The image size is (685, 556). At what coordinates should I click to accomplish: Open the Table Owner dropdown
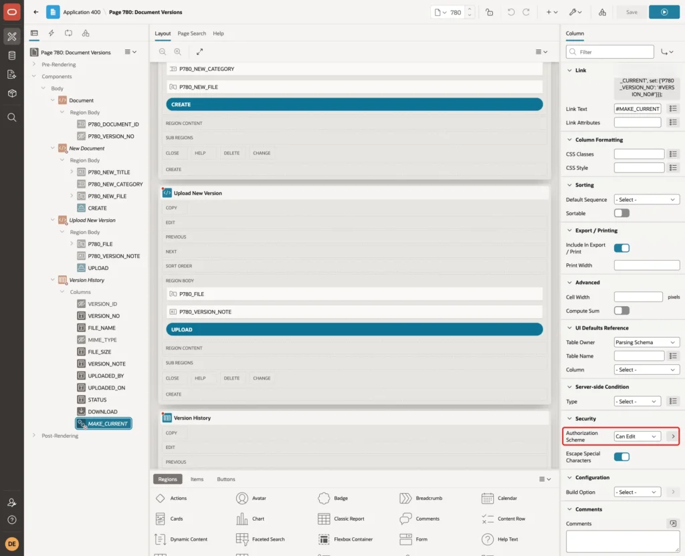(x=646, y=342)
